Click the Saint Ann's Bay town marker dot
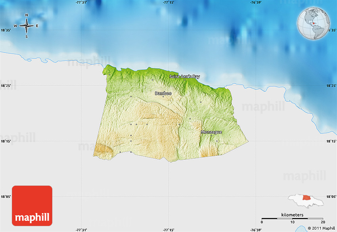Image resolution: width=337 pixels, height=232 pixels. pyautogui.click(x=184, y=80)
